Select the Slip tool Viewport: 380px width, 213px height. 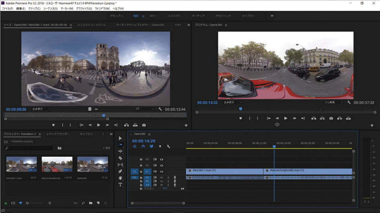coord(120,164)
